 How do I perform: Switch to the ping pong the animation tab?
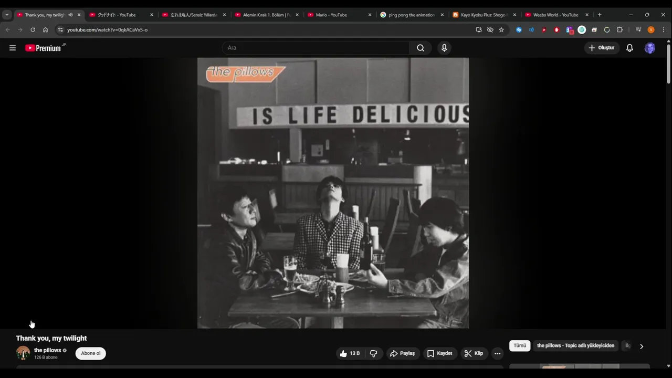coord(412,15)
